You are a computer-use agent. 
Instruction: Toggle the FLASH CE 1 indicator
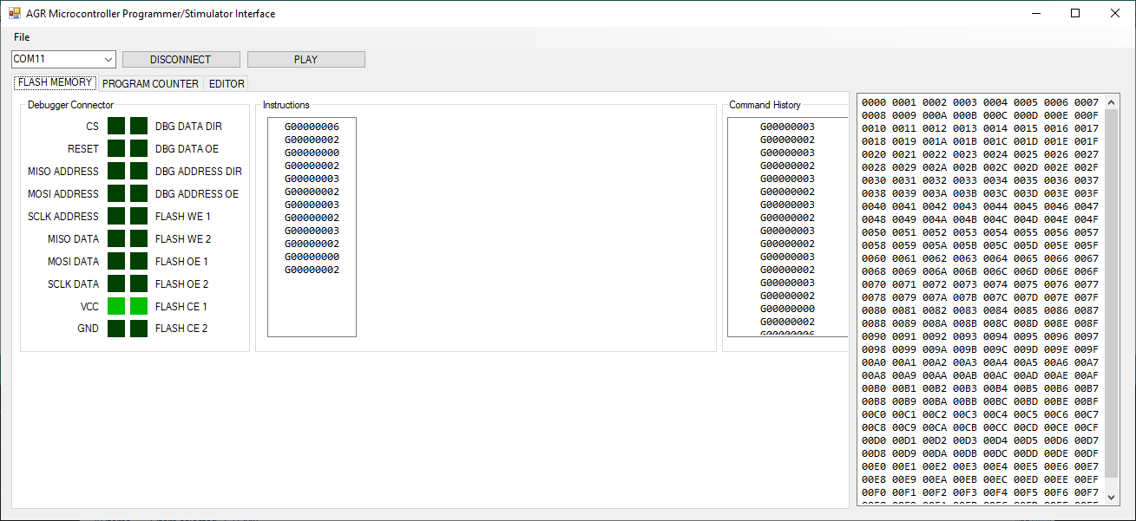139,306
